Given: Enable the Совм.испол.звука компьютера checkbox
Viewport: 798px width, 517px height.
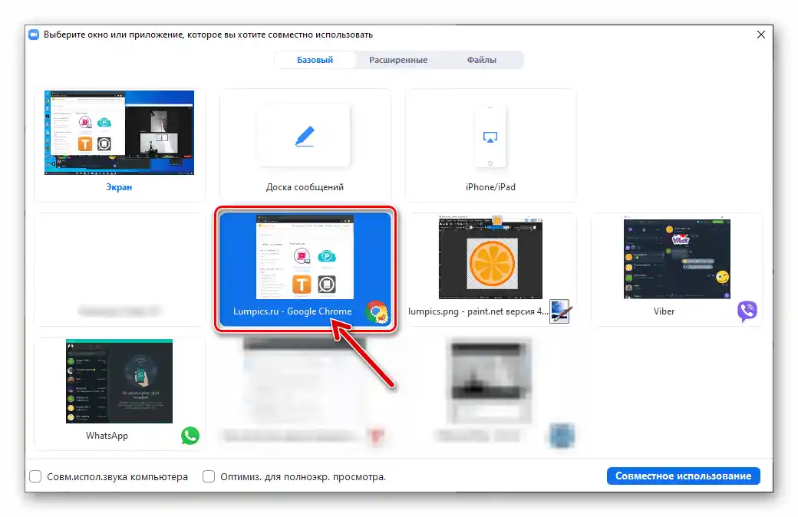Looking at the screenshot, I should click(35, 476).
